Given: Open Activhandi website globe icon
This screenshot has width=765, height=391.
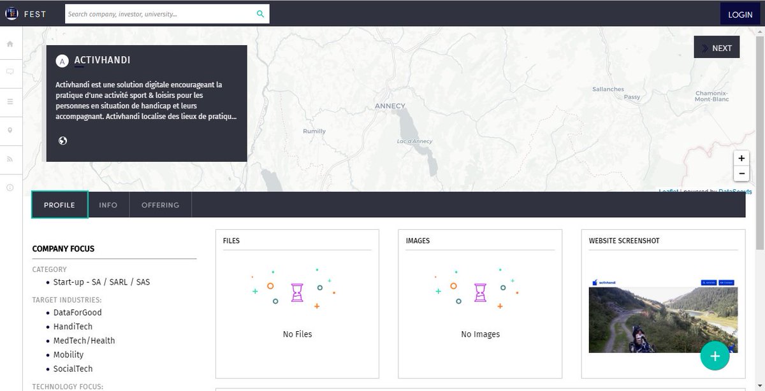Looking at the screenshot, I should coord(62,141).
